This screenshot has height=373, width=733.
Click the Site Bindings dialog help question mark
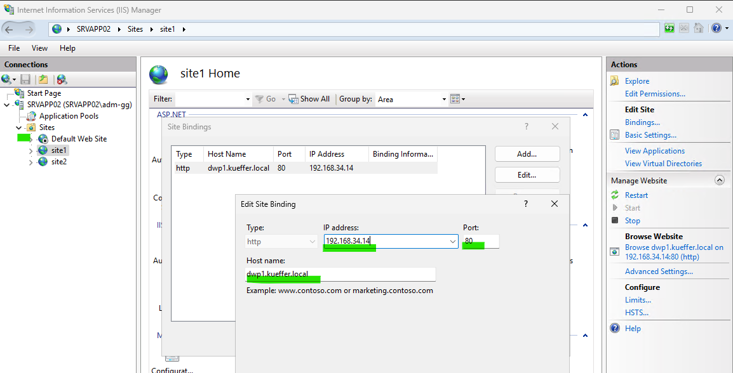click(527, 126)
